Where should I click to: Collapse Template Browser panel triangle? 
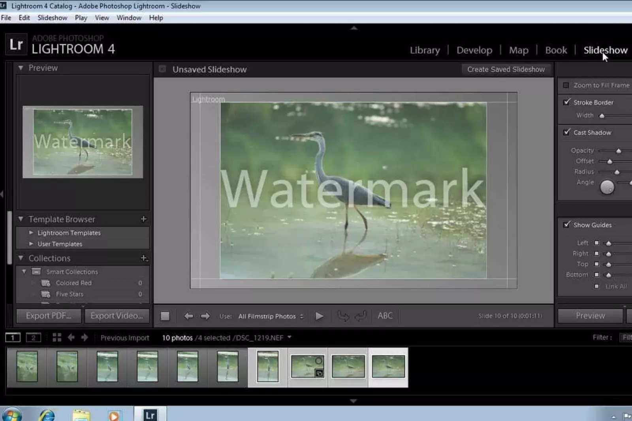pyautogui.click(x=21, y=219)
